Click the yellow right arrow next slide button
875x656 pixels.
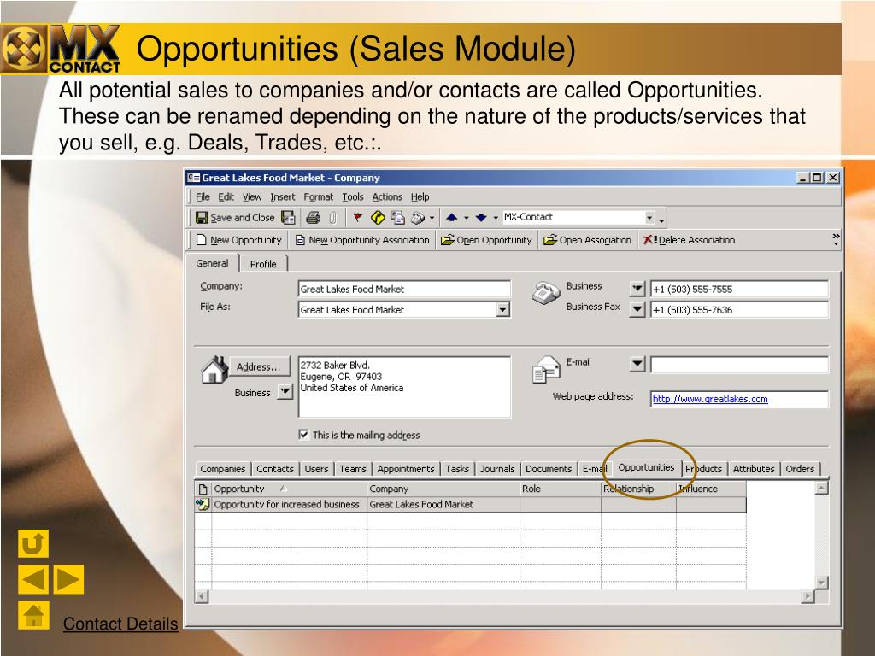[x=68, y=579]
